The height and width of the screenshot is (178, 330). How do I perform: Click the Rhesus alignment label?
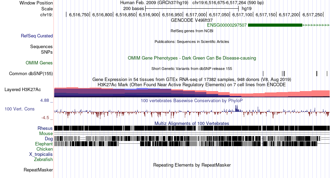point(45,128)
